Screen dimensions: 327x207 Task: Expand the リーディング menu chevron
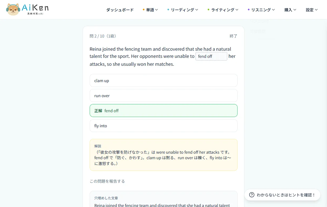click(197, 10)
